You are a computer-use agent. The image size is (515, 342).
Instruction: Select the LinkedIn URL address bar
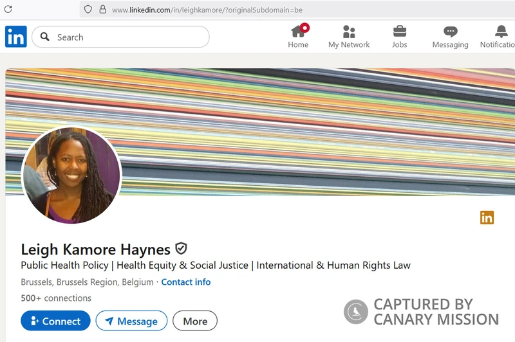pyautogui.click(x=297, y=10)
